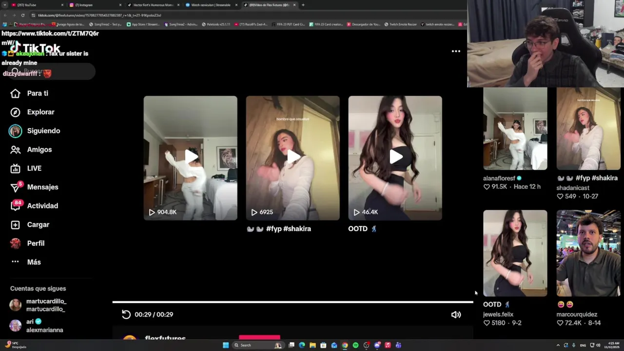Image resolution: width=624 pixels, height=351 pixels.
Task: Click replay button next to 00:29
Action: [x=126, y=314]
